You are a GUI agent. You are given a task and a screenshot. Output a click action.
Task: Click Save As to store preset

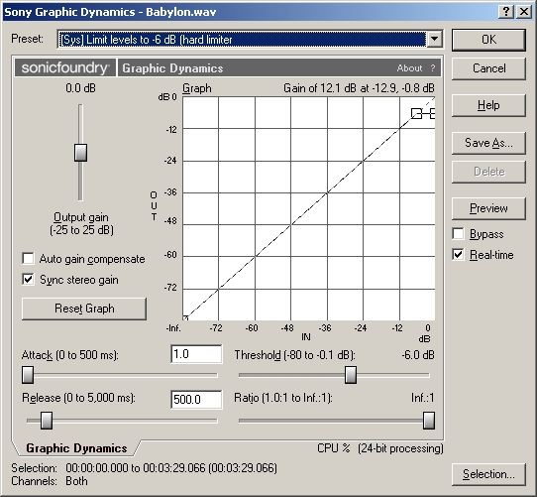coord(488,143)
